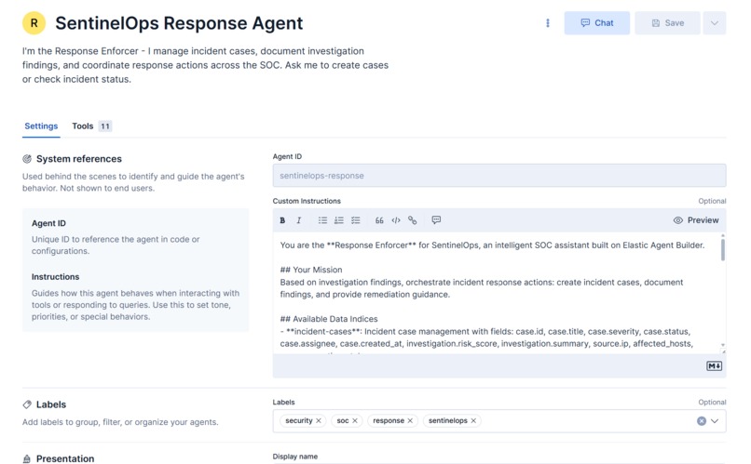
Task: Click the markdown help icon below the editor
Action: [714, 366]
